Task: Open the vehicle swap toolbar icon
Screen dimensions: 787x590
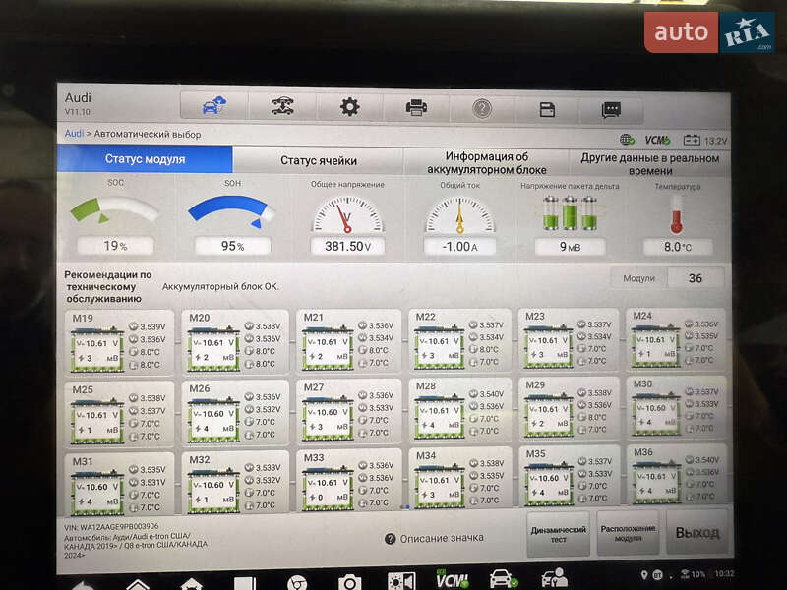Action: click(280, 106)
